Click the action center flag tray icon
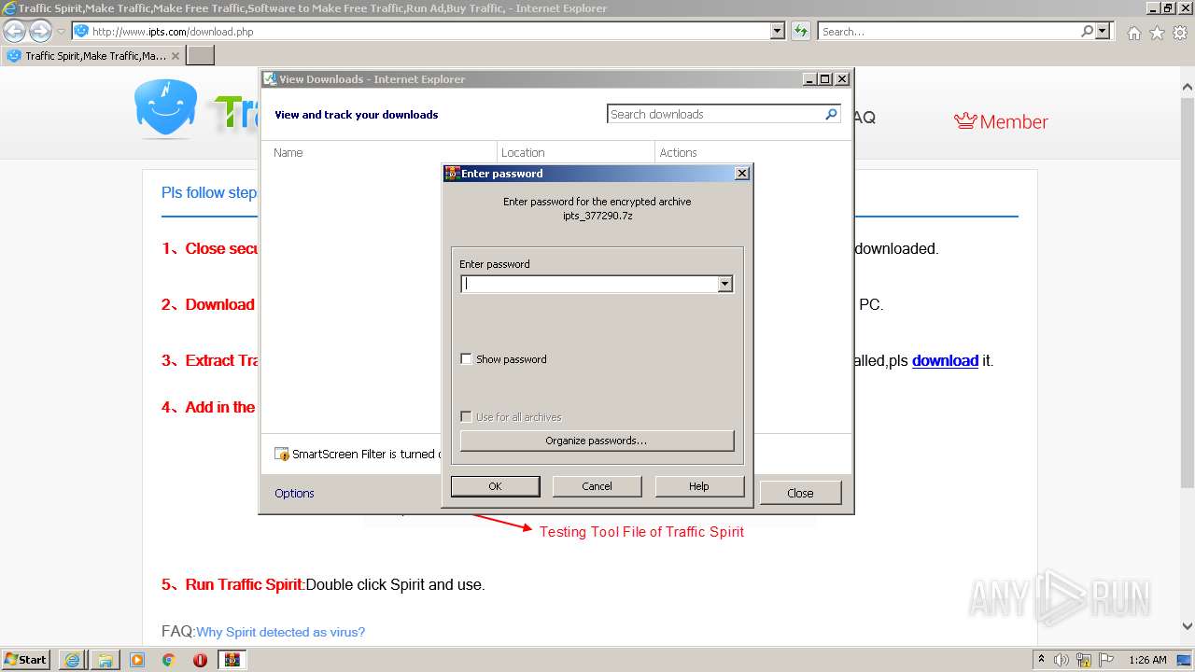Viewport: 1195px width, 672px height. (1106, 660)
